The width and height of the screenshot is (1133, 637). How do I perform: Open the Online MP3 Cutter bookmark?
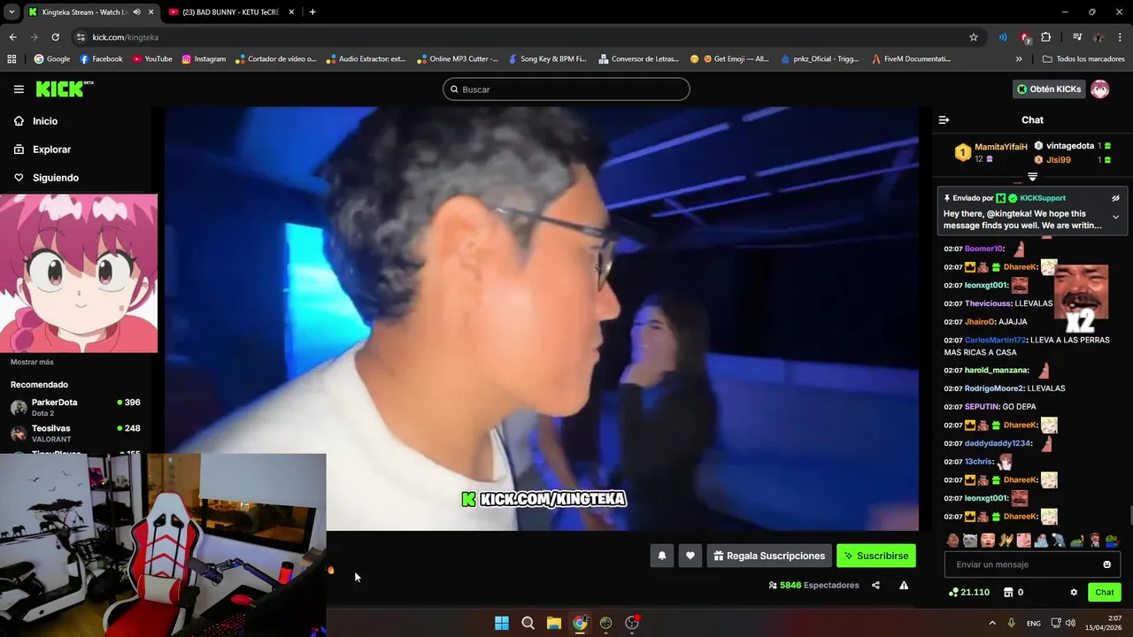point(457,59)
